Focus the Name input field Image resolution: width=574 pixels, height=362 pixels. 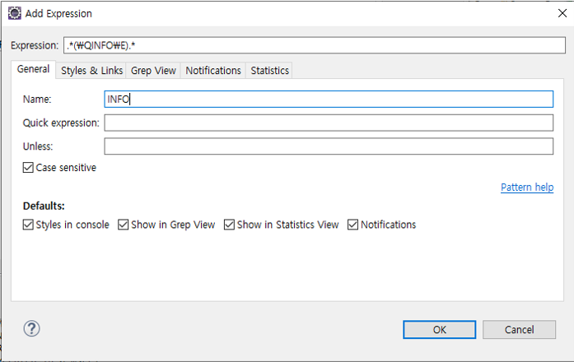tap(328, 99)
